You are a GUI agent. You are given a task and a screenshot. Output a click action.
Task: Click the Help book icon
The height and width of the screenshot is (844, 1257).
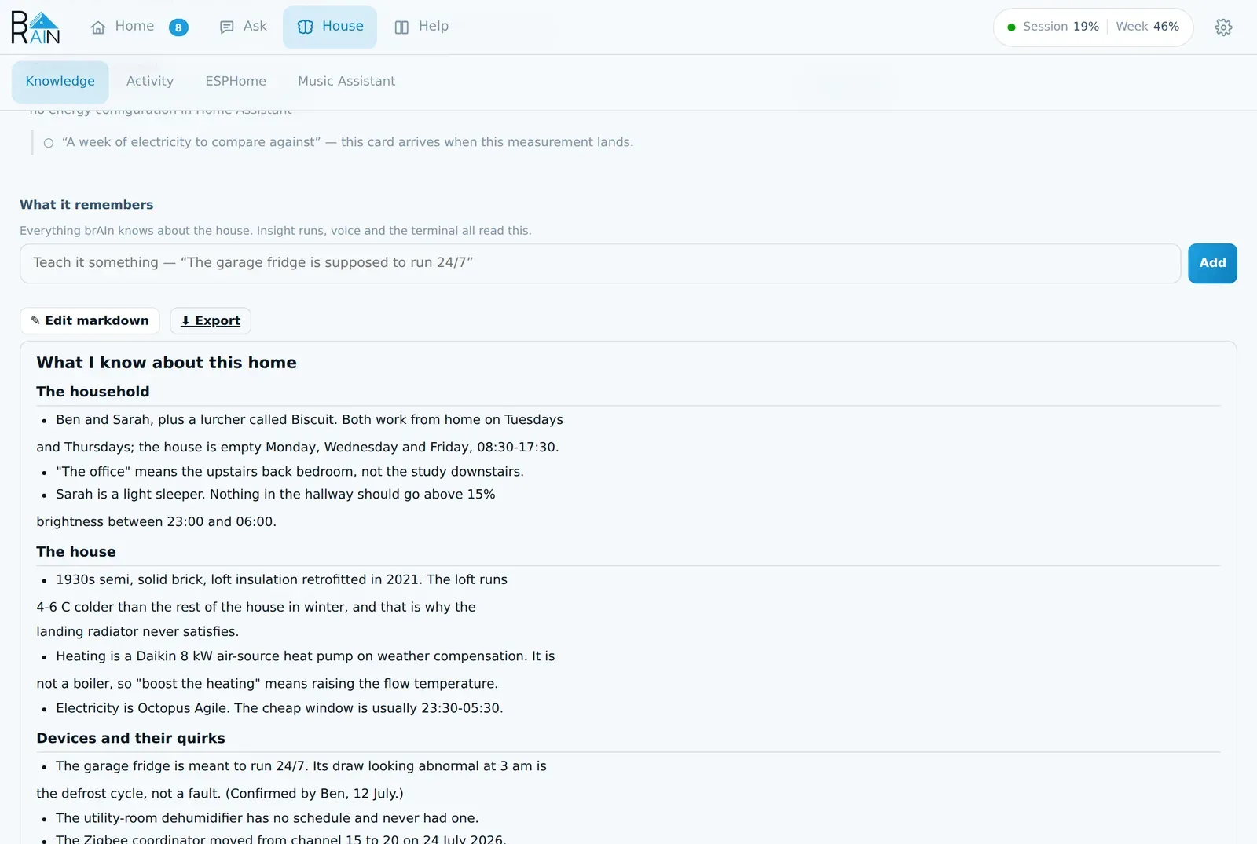(x=401, y=27)
